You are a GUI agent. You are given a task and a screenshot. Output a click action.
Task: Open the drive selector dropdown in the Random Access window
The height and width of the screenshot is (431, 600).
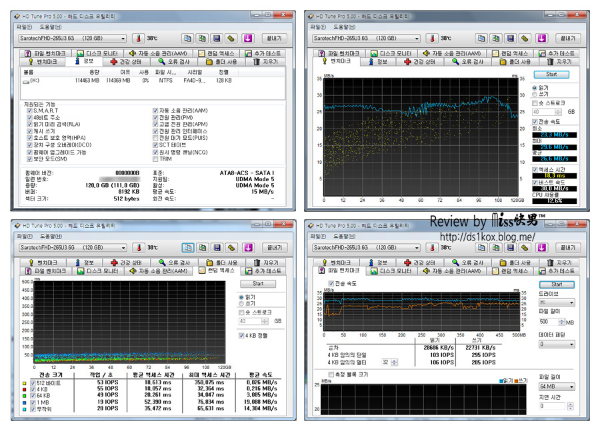[x=73, y=248]
